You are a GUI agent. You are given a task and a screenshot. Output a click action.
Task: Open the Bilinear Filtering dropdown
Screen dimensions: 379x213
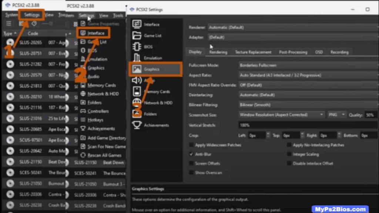(x=308, y=105)
